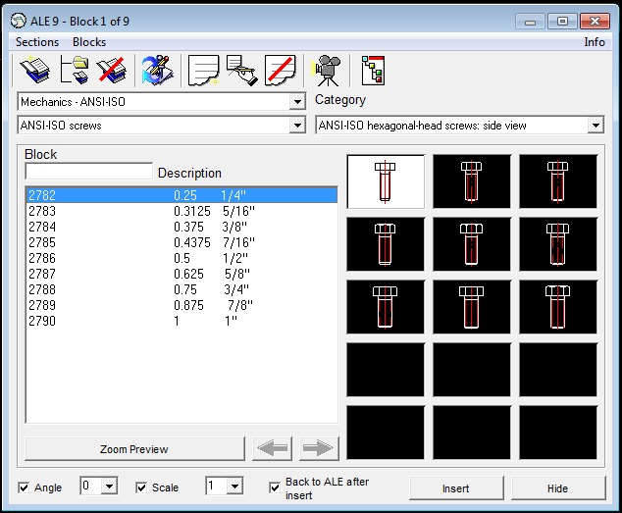Select first screw thumbnail in third row

point(386,307)
